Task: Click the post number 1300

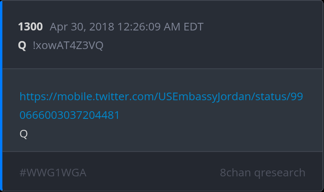Action: (x=30, y=27)
